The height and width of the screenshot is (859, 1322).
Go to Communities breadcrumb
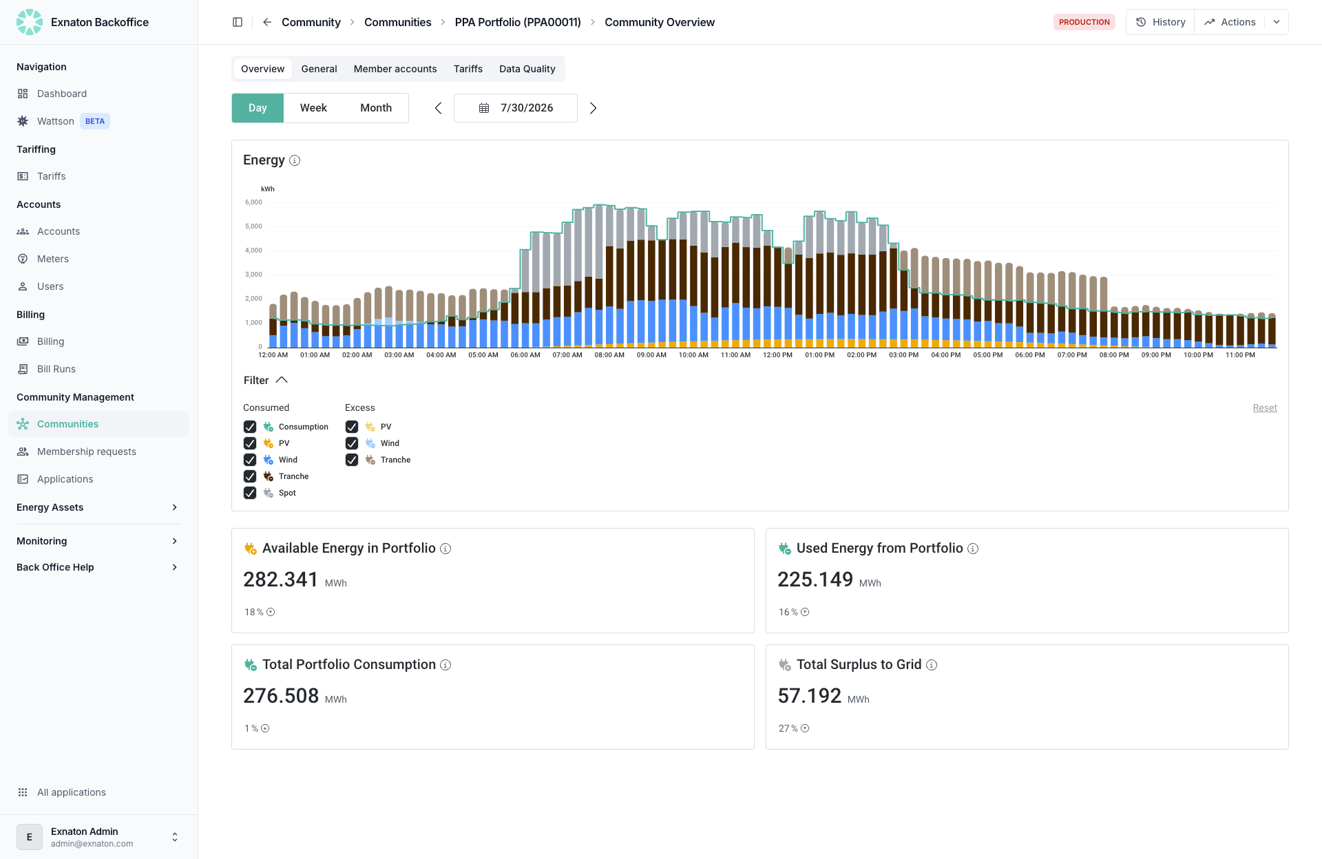(398, 22)
